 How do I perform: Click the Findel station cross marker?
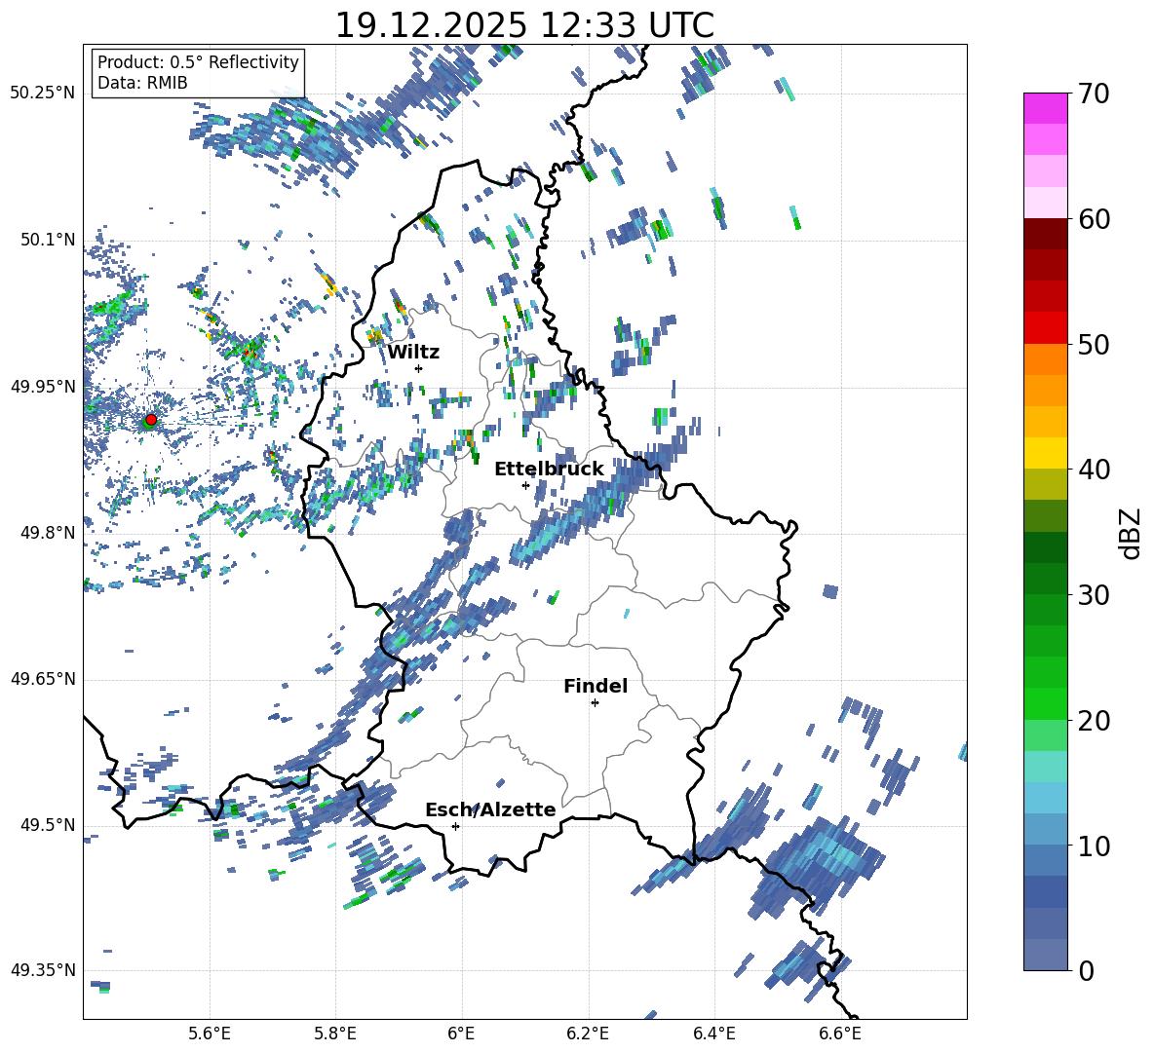595,703
